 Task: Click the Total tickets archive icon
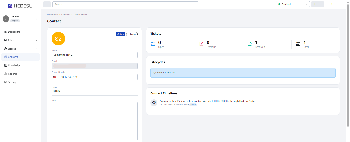[298, 44]
